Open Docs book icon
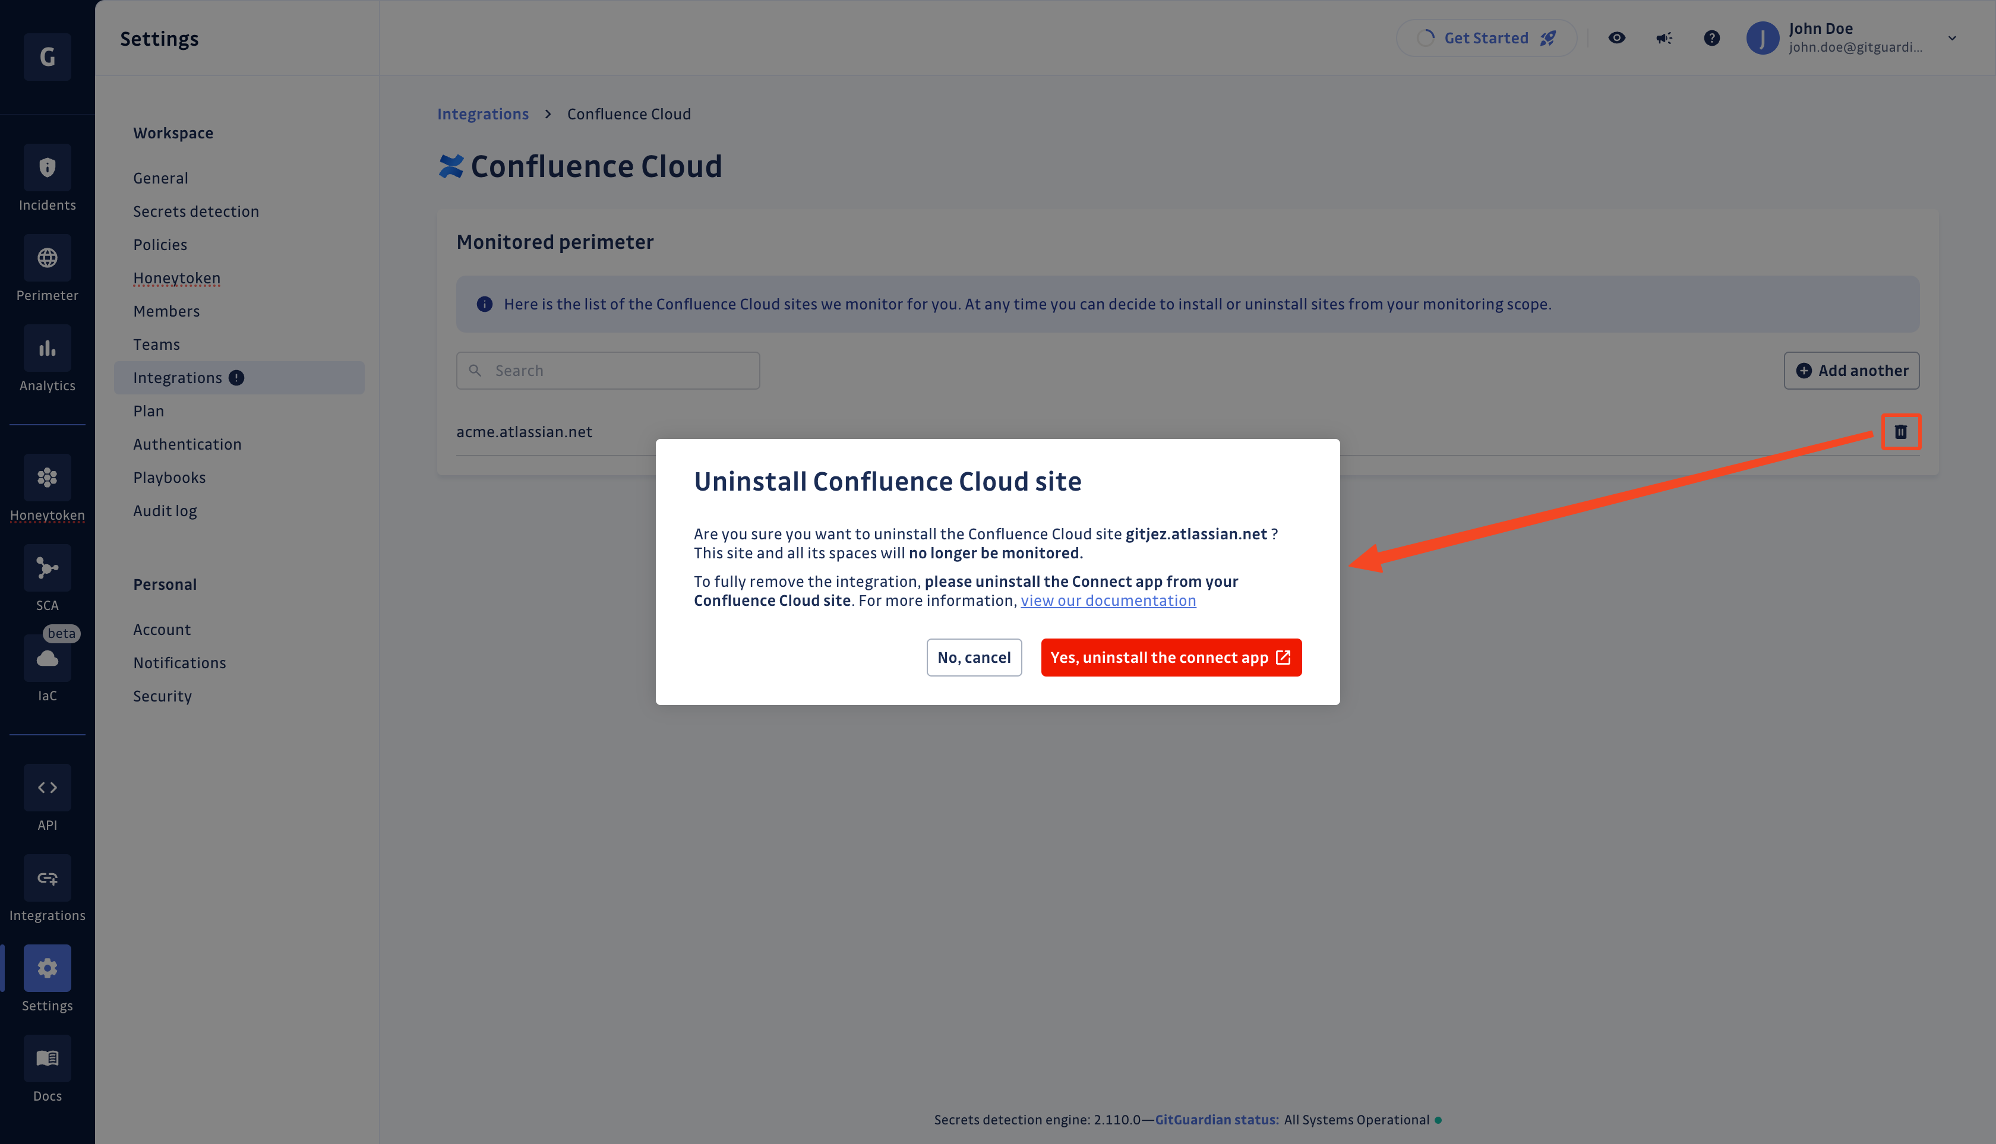This screenshot has width=1996, height=1144. point(47,1058)
